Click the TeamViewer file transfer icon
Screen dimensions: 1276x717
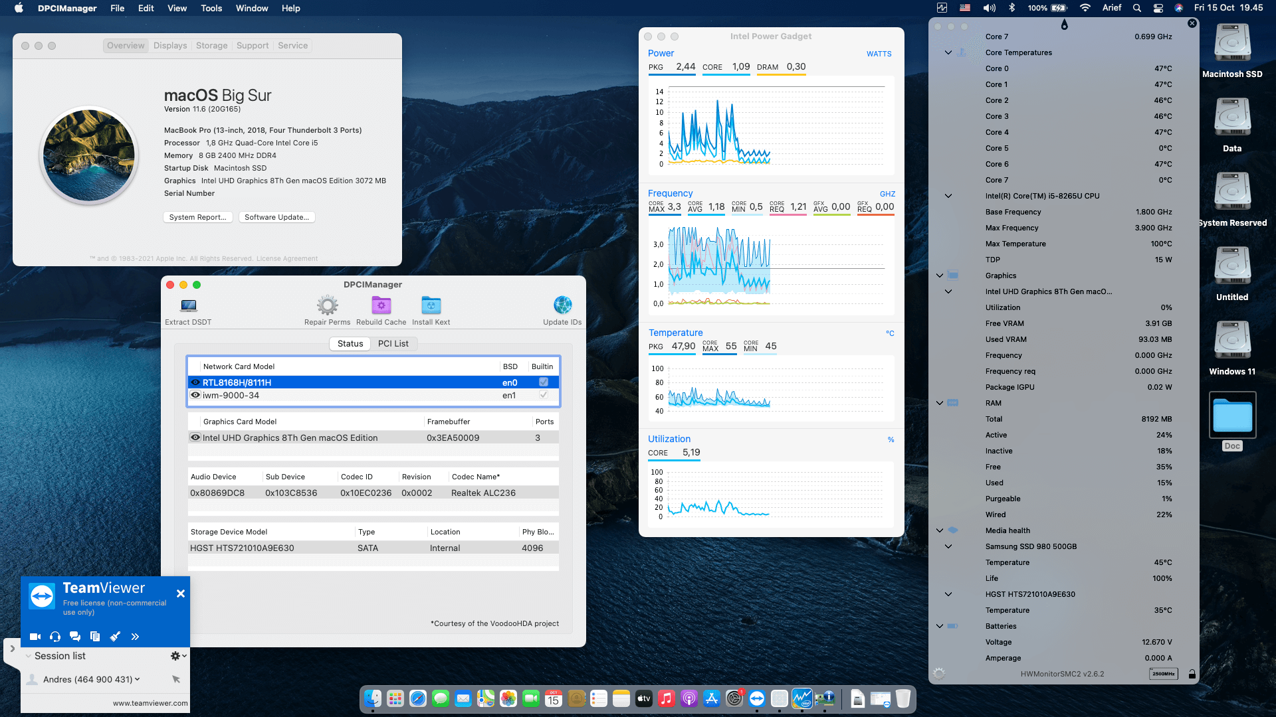[95, 637]
